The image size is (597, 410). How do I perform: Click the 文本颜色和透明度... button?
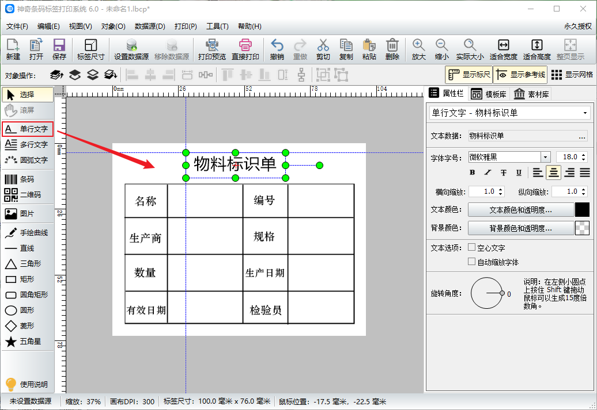pos(521,210)
